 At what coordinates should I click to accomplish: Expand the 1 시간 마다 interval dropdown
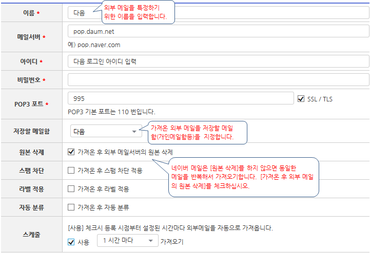[x=128, y=241]
